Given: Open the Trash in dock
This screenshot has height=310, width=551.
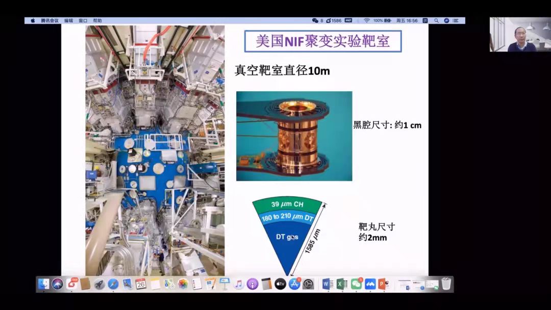Looking at the screenshot, I should (x=446, y=284).
